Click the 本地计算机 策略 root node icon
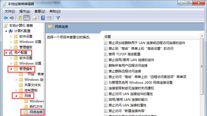 pos(6,26)
